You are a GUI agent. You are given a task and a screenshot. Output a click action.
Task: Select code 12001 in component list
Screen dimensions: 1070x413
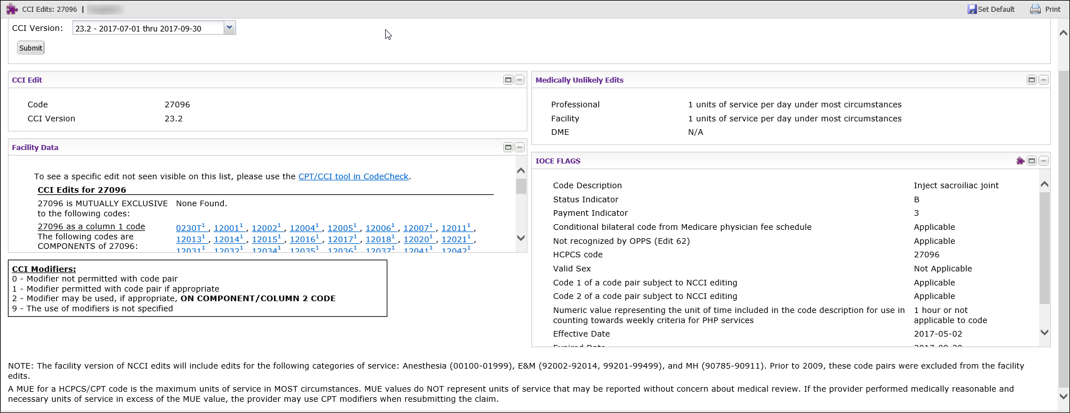[227, 228]
